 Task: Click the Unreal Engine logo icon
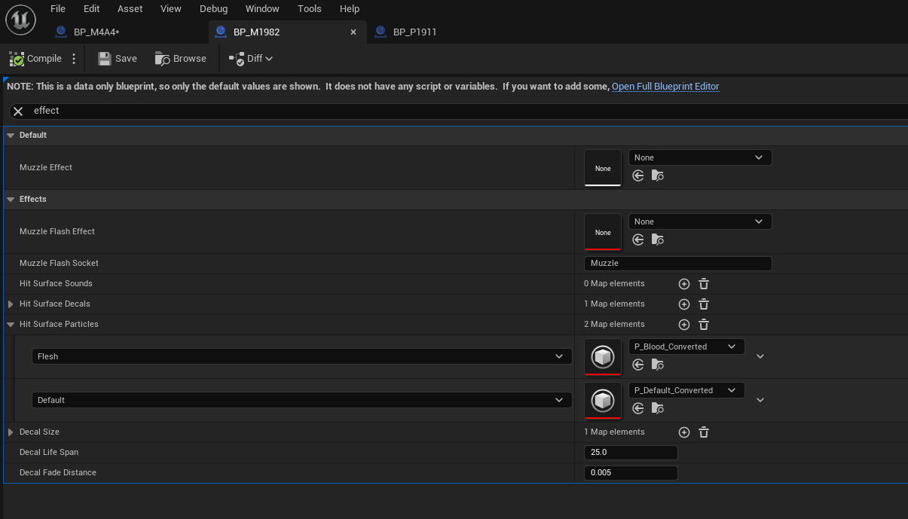20,20
